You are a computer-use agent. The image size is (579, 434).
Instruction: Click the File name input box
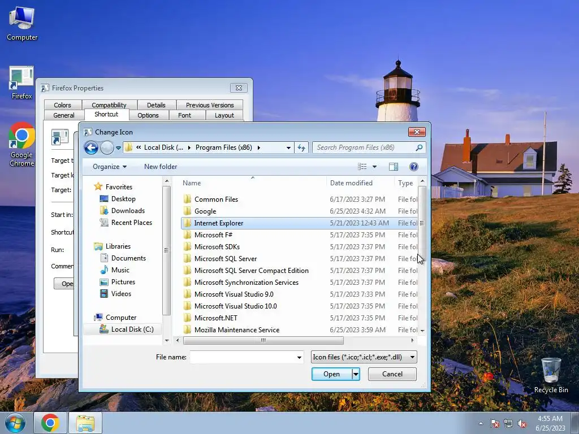243,357
